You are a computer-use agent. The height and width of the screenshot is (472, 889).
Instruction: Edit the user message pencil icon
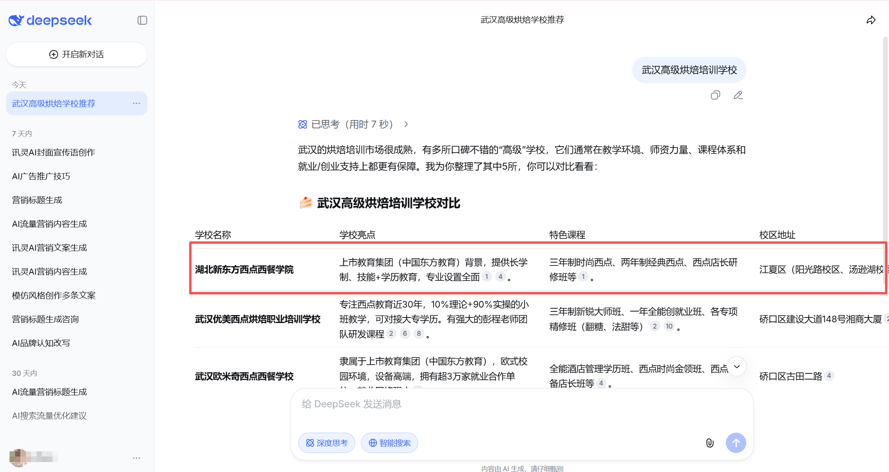coord(738,95)
